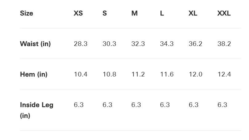The image size is (249, 140).
Task: Click the 32.3 waist measurement
Action: (138, 44)
